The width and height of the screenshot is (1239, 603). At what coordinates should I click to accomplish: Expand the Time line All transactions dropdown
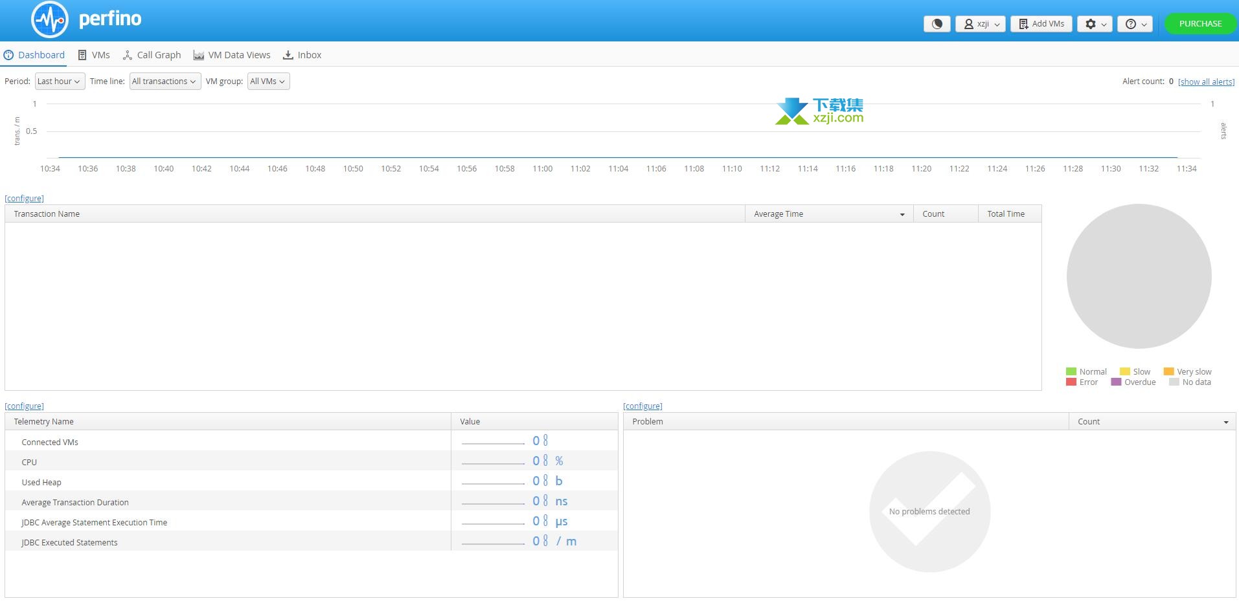(x=165, y=82)
